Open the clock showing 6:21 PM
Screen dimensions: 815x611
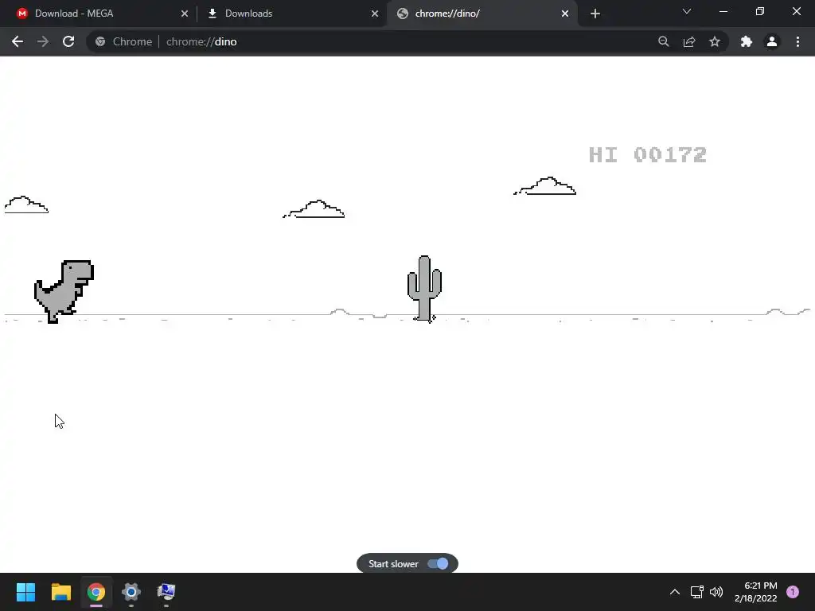tap(756, 592)
